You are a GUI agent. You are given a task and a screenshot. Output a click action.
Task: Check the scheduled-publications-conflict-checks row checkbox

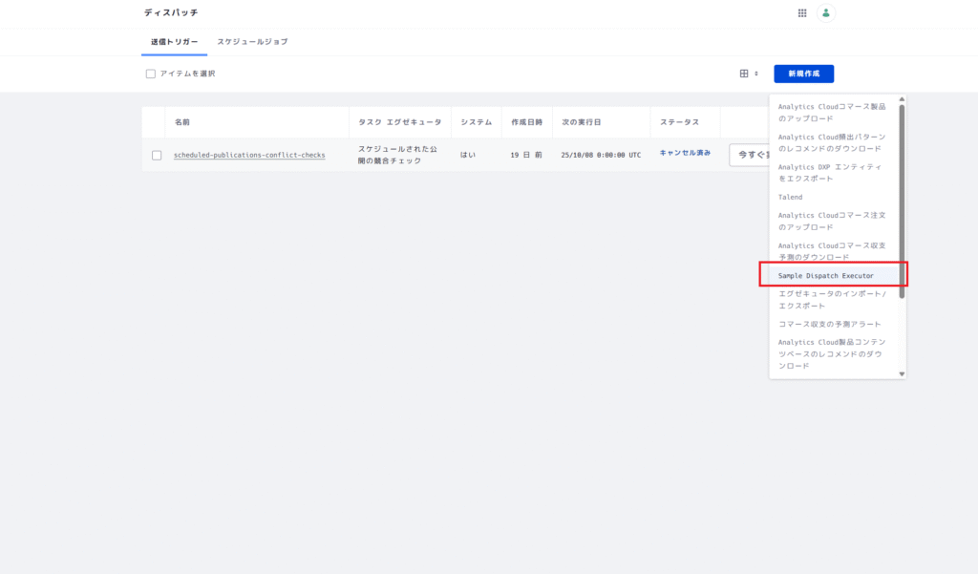click(x=157, y=155)
